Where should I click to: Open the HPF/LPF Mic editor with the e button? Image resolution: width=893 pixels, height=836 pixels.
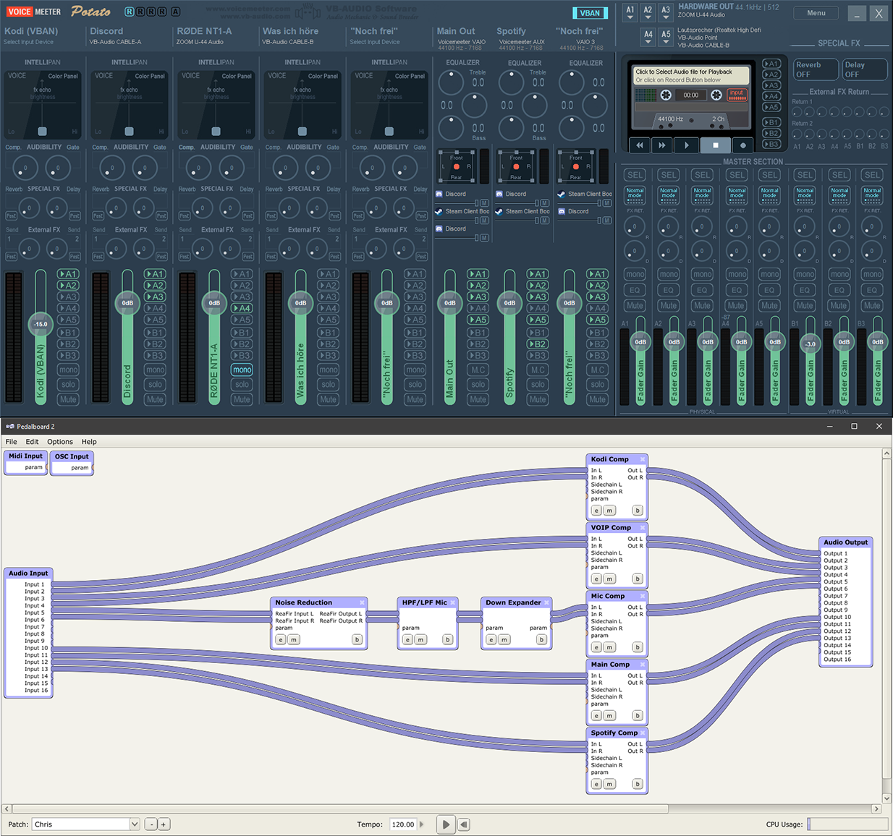407,639
